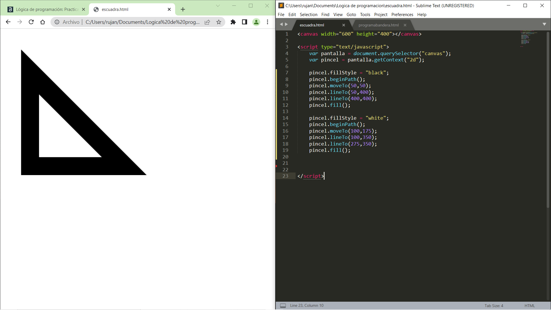Reload the escuadra.html page

(x=31, y=22)
